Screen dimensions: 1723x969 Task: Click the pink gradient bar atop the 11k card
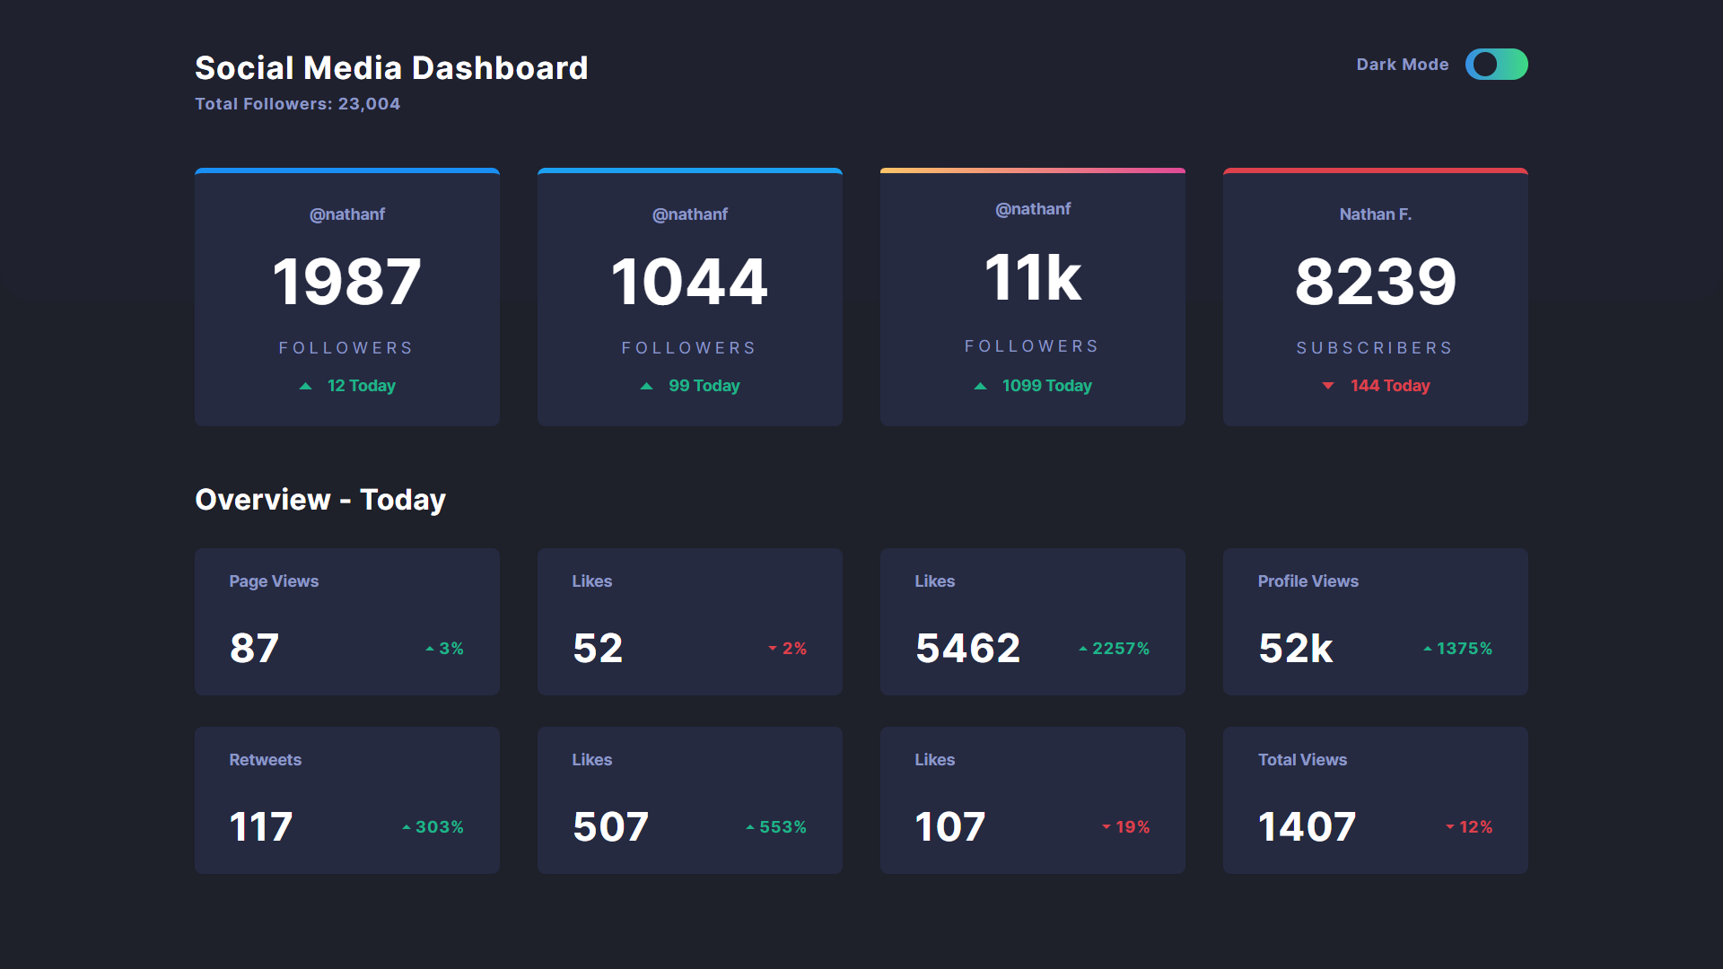(1032, 170)
